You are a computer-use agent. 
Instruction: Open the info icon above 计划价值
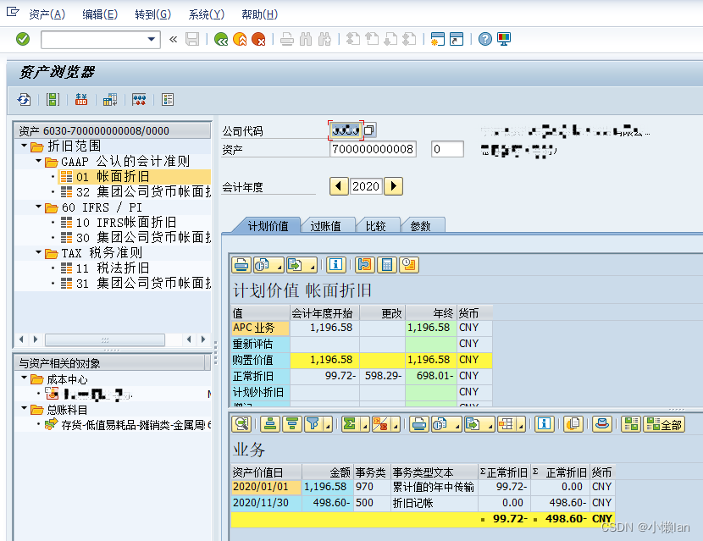click(x=336, y=264)
